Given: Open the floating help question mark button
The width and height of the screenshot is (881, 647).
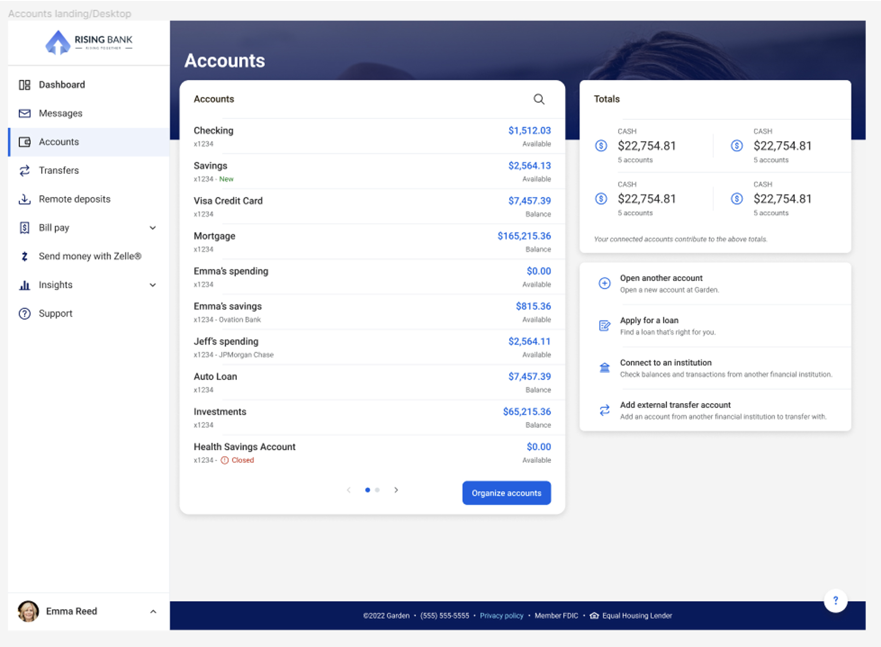Looking at the screenshot, I should point(835,601).
